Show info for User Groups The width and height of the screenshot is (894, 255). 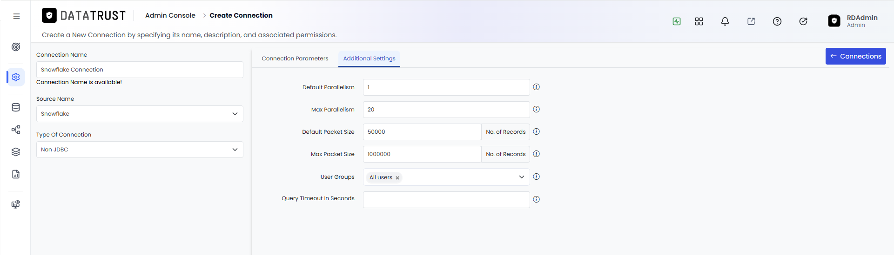coord(537,177)
